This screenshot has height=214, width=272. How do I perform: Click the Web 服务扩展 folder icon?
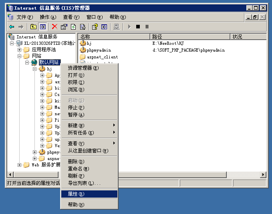click(x=26, y=165)
